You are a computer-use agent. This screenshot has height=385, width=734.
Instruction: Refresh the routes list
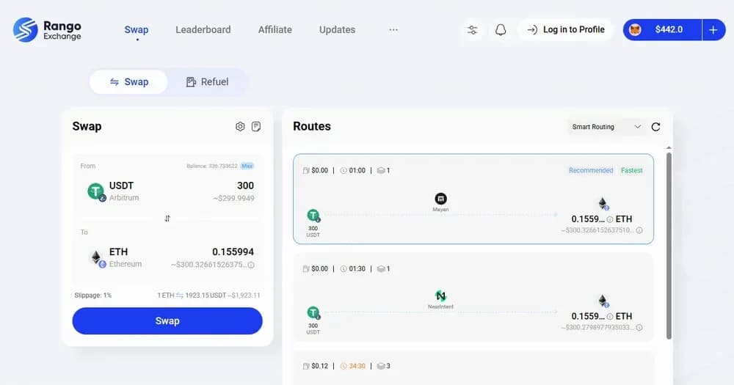point(655,127)
